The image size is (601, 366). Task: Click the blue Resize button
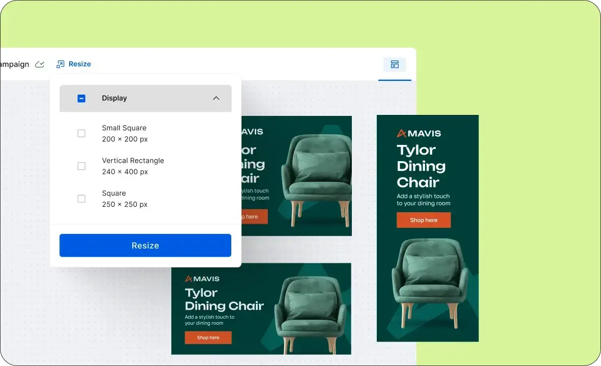click(145, 246)
